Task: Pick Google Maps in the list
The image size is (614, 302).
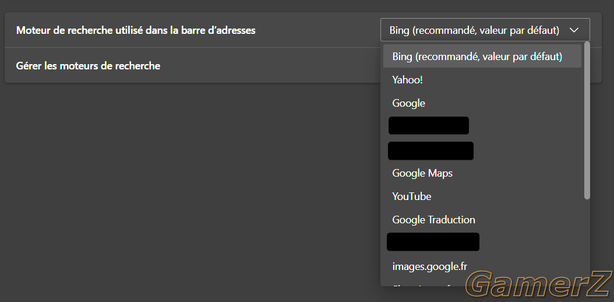Action: point(482,173)
